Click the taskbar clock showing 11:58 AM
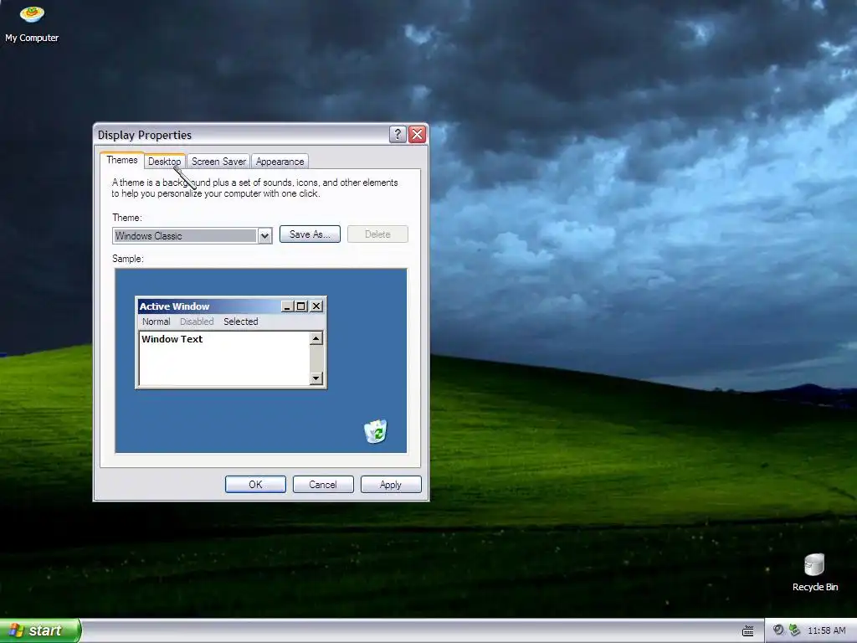The image size is (857, 643). click(826, 630)
